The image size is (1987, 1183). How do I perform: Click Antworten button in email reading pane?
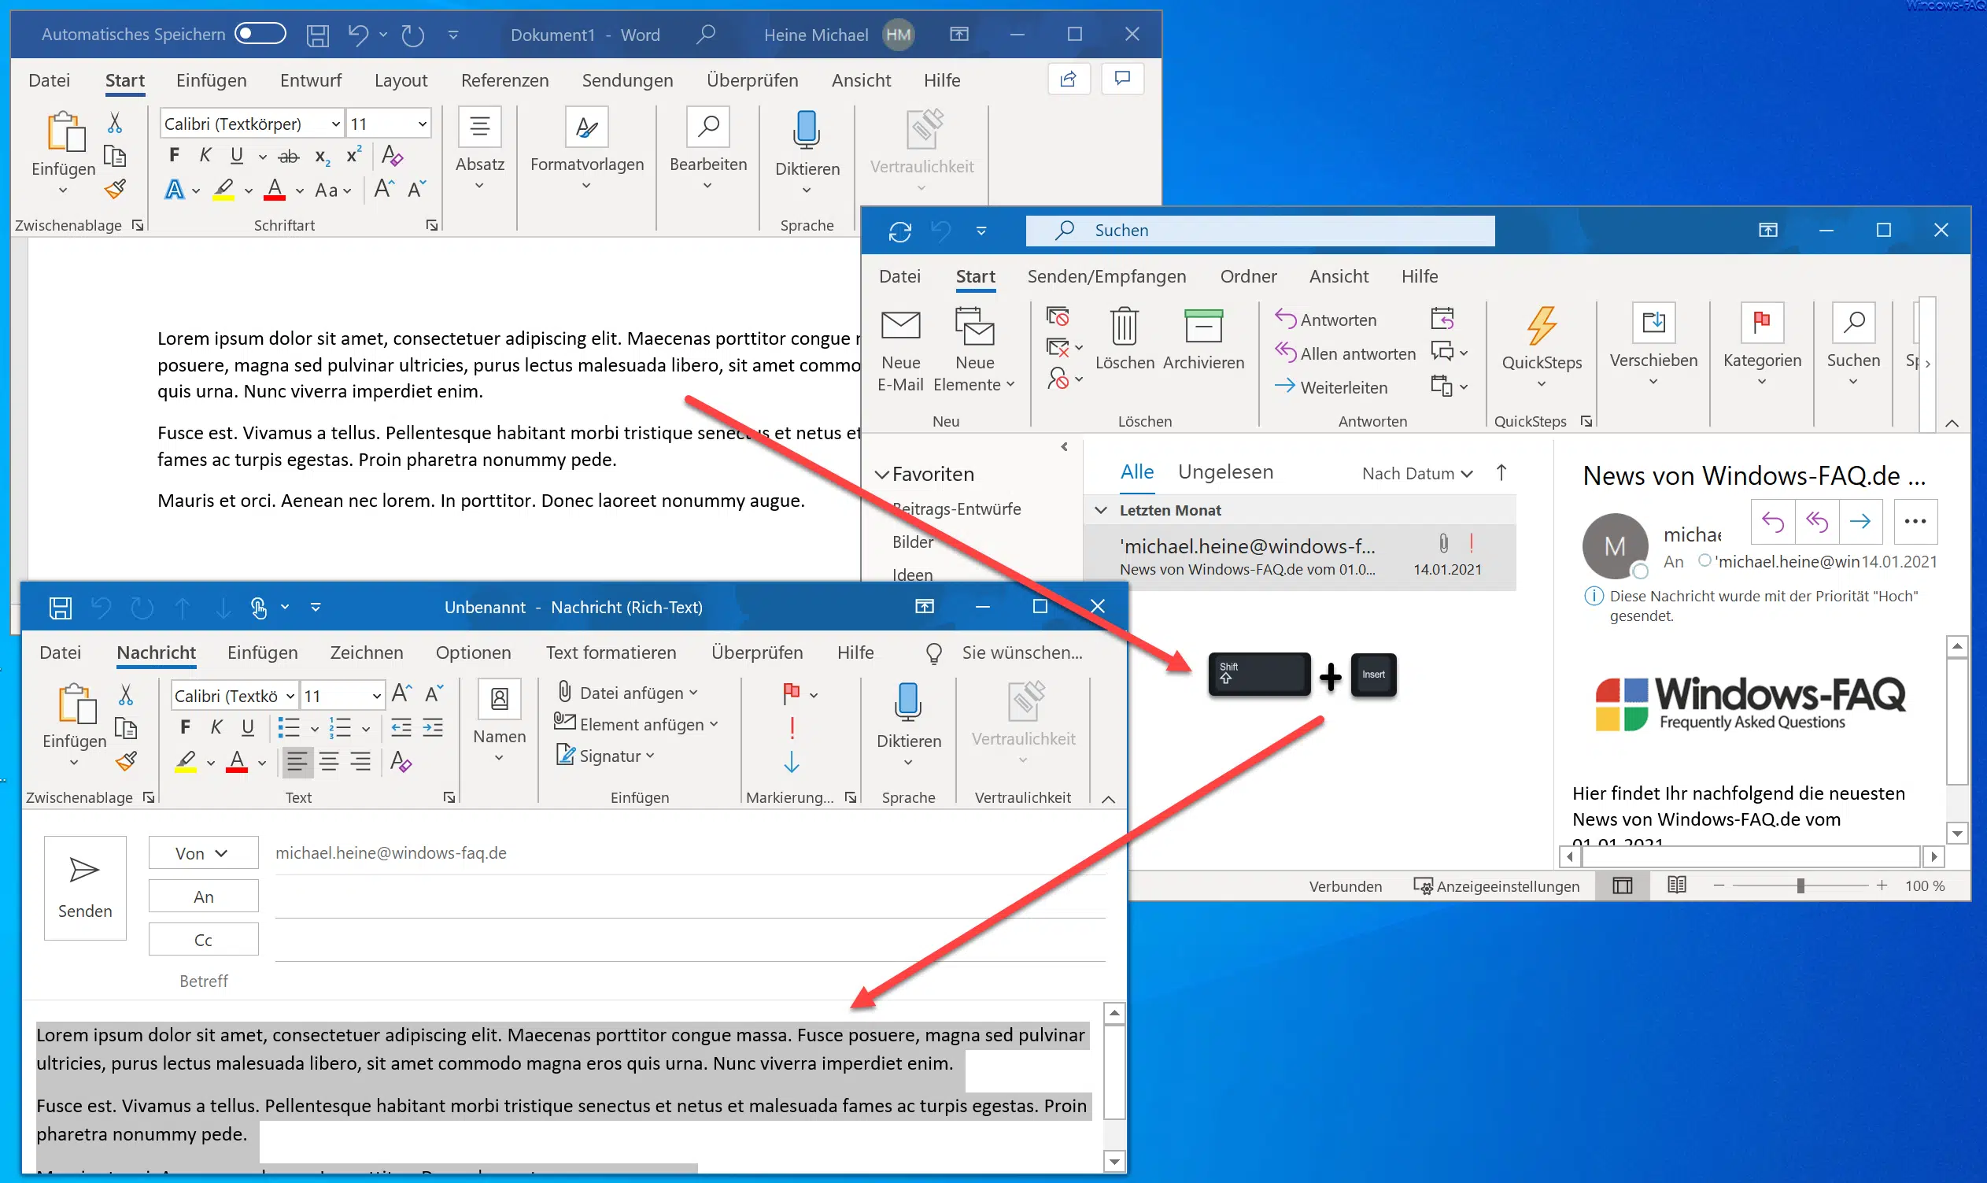[1769, 524]
